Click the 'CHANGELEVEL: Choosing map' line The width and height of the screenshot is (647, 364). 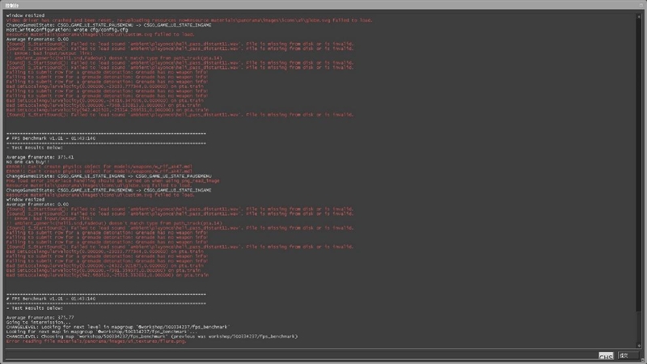pyautogui.click(x=152, y=336)
